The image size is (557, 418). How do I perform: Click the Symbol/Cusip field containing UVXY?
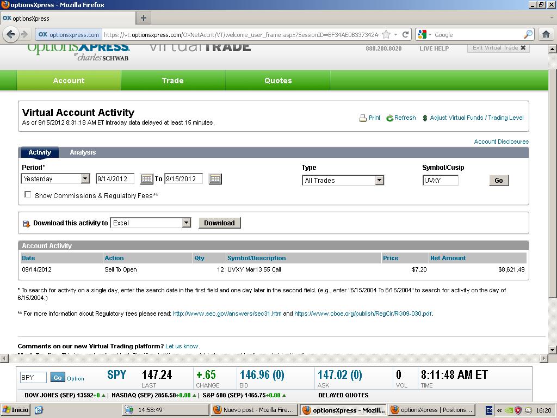tap(441, 180)
